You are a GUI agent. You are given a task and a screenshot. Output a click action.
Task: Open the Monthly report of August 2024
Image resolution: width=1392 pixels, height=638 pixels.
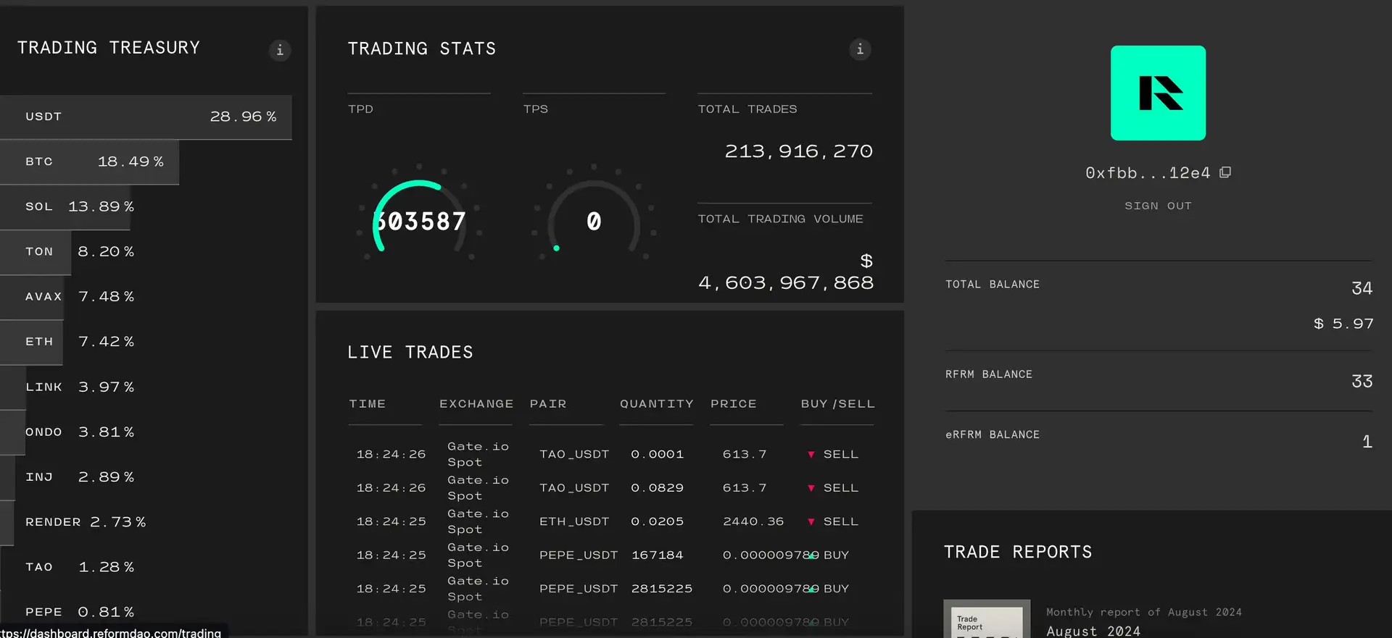[x=1143, y=613]
